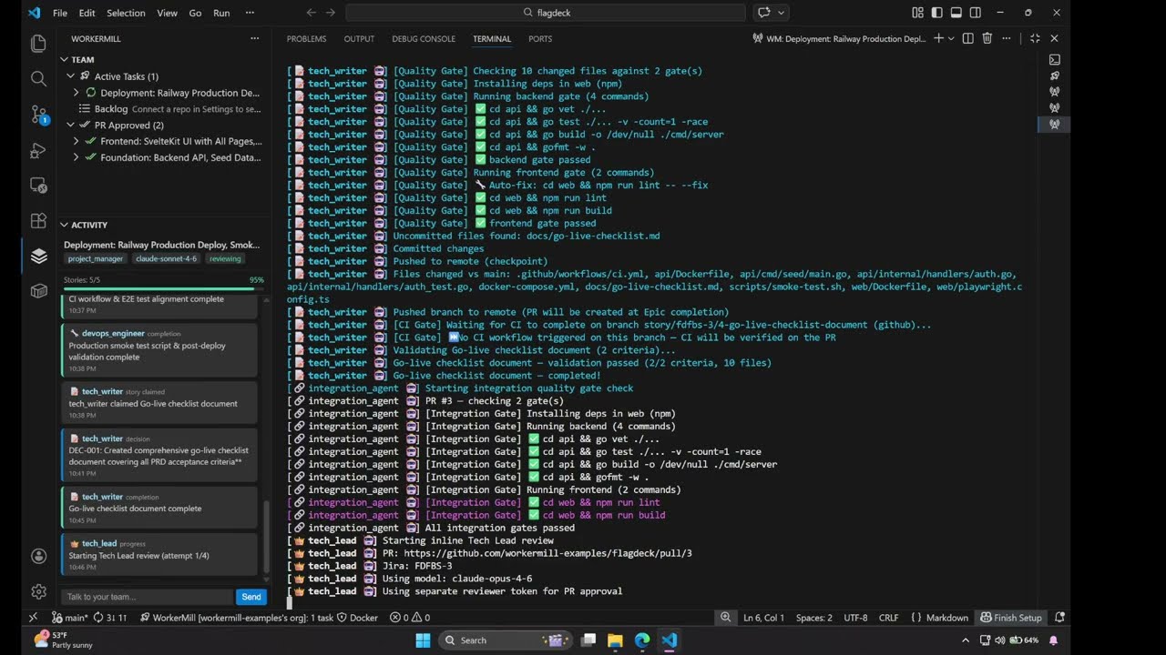Image resolution: width=1166 pixels, height=655 pixels.
Task: Switch to the PORTS tab
Action: point(540,39)
